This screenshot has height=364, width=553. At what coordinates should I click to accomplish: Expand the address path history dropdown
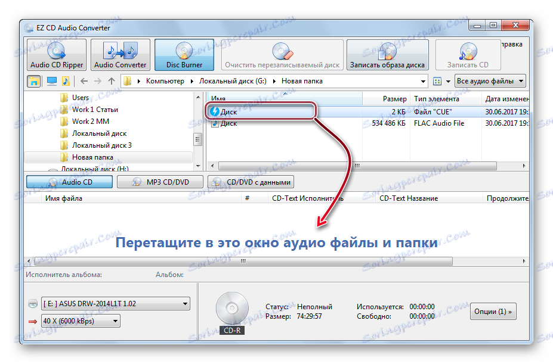[x=423, y=82]
